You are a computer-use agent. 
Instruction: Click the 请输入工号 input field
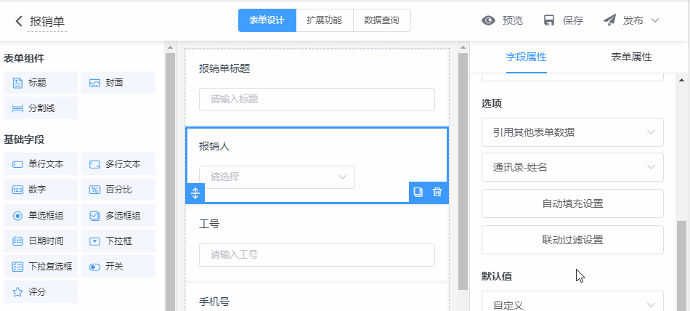click(317, 255)
